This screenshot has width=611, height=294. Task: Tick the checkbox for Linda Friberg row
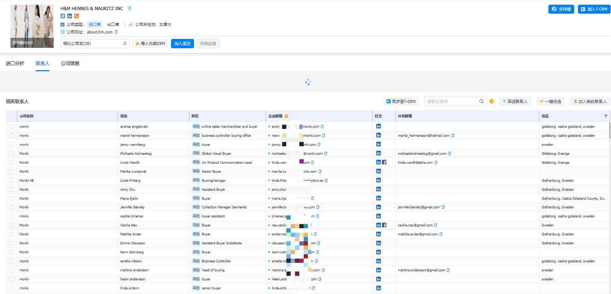point(12,181)
